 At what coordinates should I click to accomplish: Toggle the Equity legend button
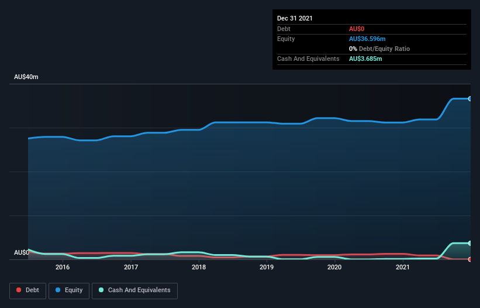(x=69, y=290)
